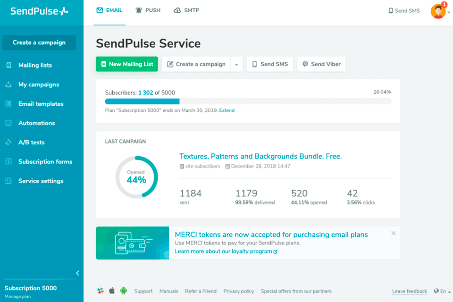Image resolution: width=453 pixels, height=302 pixels.
Task: Click Special offers from our partners
Action: tap(296, 291)
